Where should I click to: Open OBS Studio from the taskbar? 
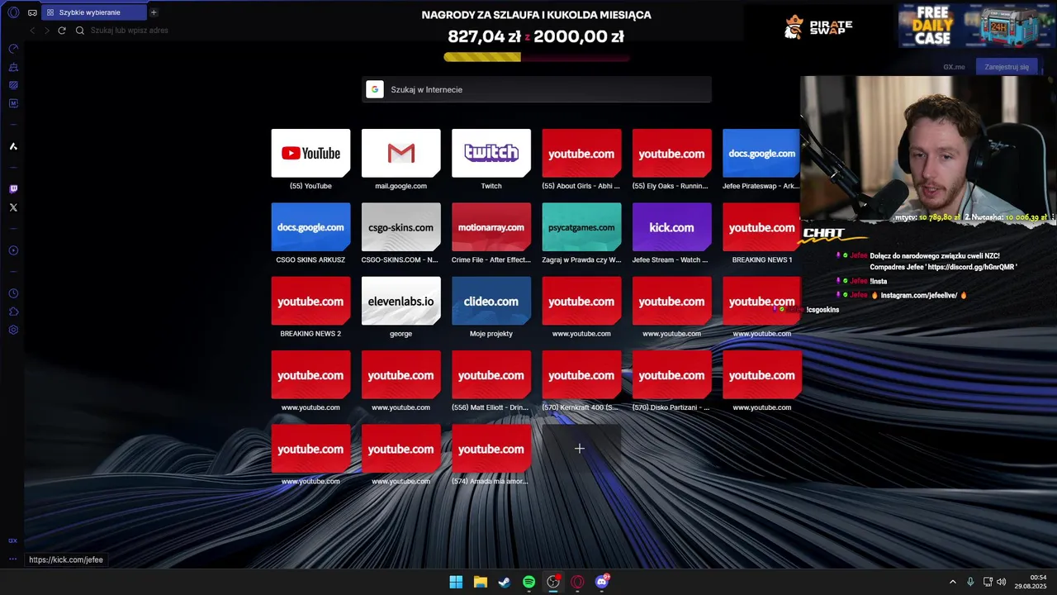[553, 582]
